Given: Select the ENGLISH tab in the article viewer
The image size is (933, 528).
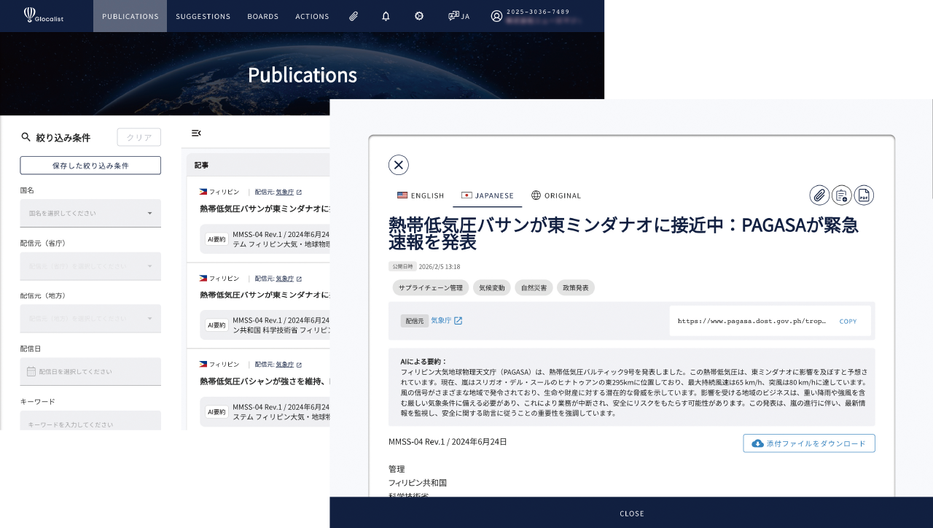Looking at the screenshot, I should (x=421, y=195).
